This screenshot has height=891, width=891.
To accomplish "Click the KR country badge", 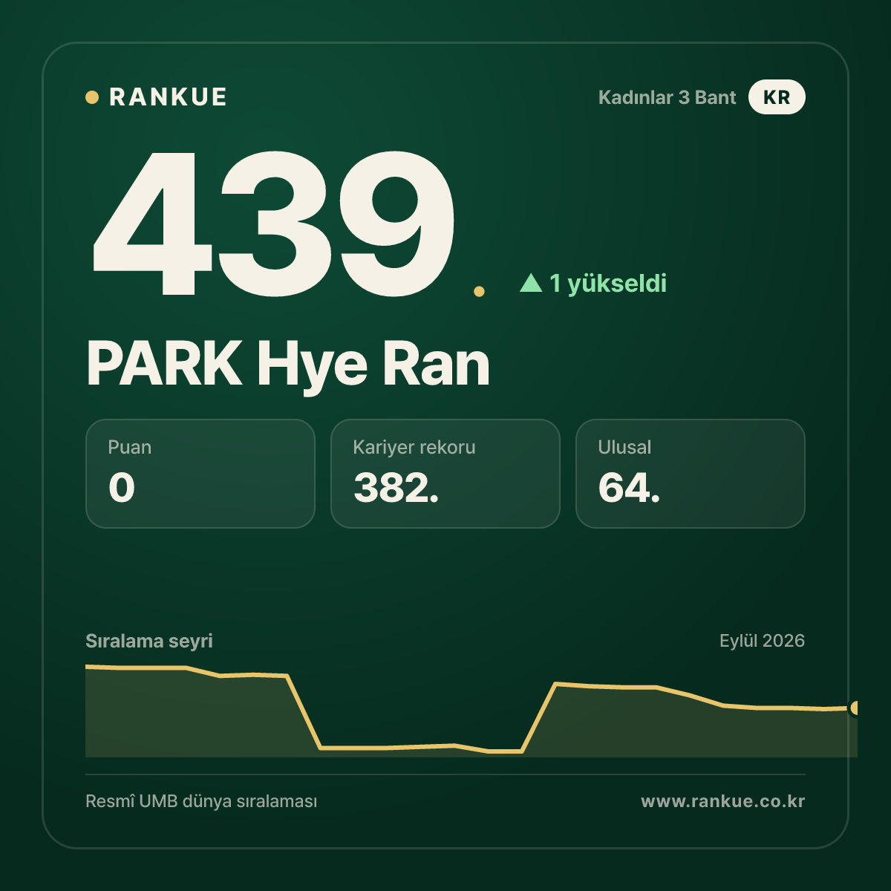I will click(777, 97).
